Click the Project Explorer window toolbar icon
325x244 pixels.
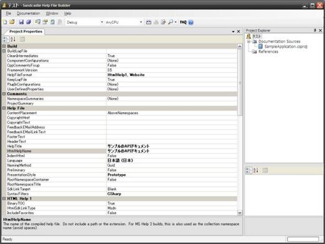click(x=38, y=22)
